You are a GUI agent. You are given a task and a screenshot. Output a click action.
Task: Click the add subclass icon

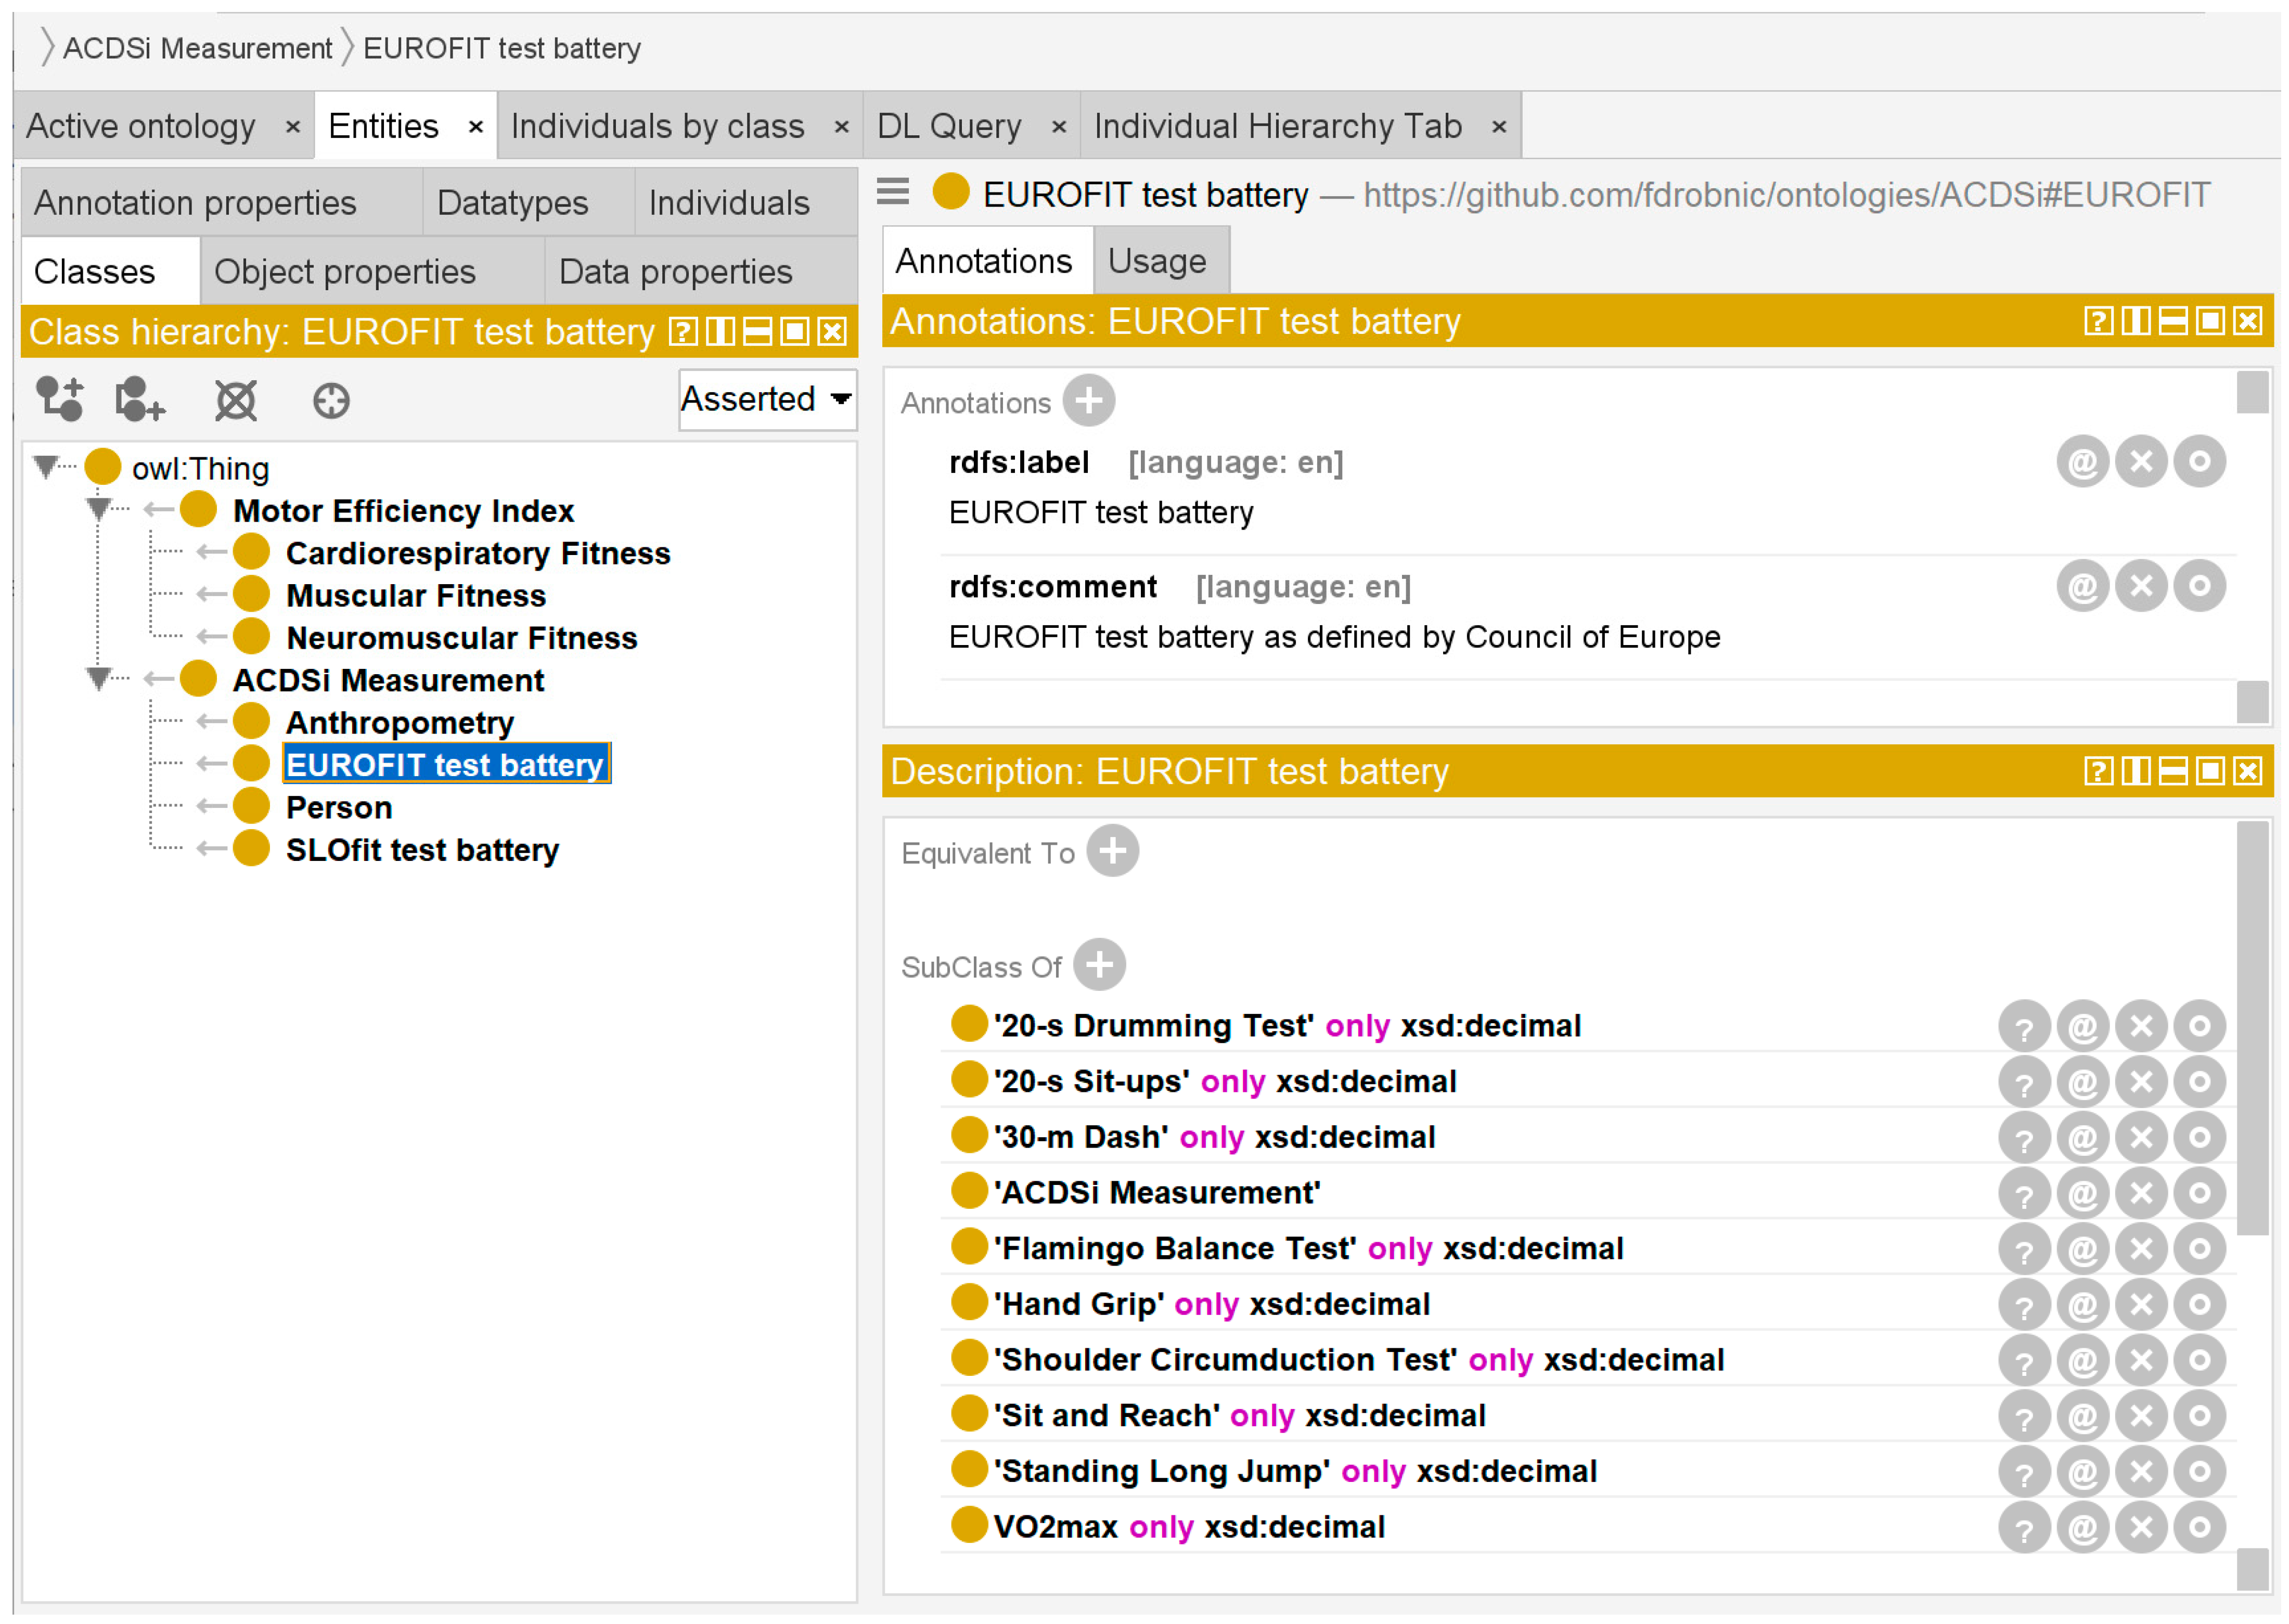(x=60, y=400)
